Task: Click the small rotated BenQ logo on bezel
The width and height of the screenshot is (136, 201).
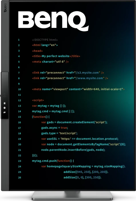Action: click(5, 7)
